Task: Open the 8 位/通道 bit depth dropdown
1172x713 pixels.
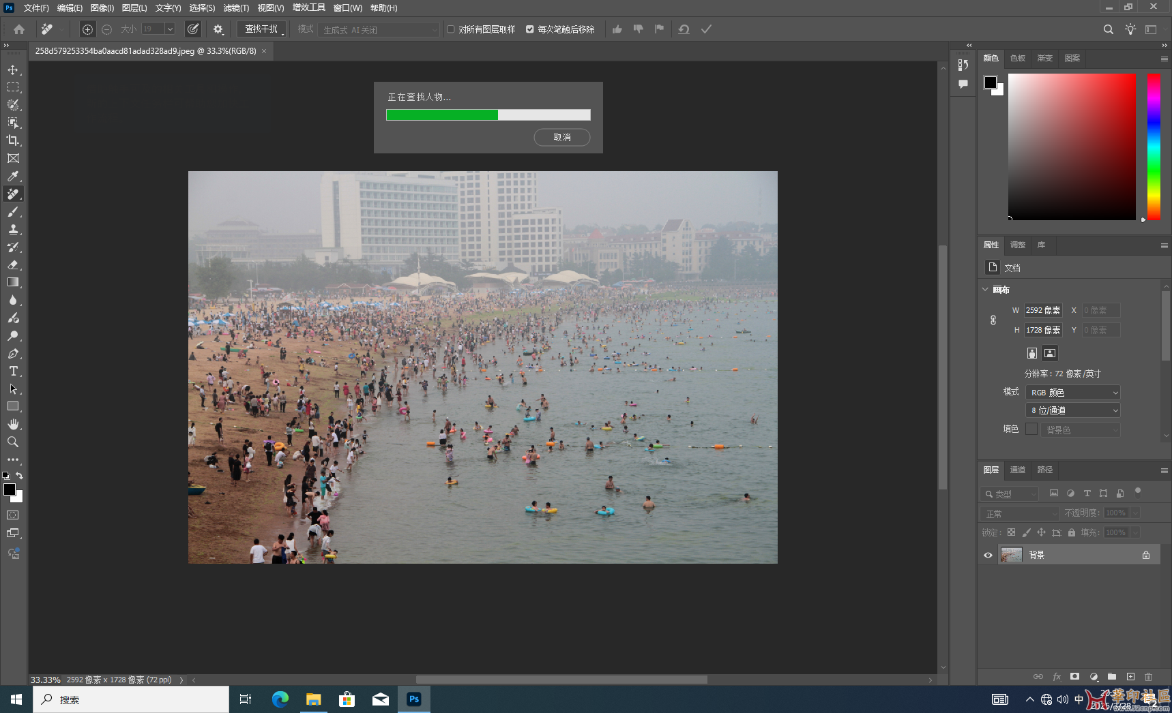Action: 1073,410
